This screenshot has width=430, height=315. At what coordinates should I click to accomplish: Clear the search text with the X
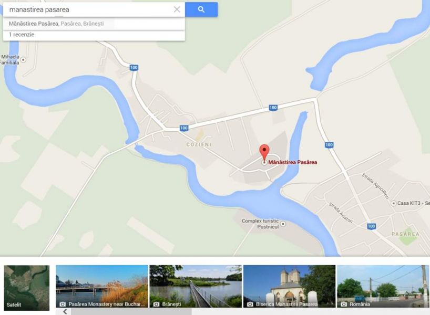point(177,9)
